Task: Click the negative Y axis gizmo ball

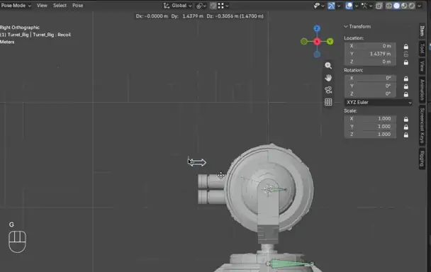Action: 304,42
